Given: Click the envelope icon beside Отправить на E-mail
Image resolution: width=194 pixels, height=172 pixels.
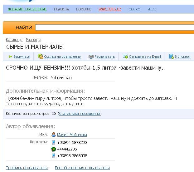Looking at the screenshot, I should pyautogui.click(x=125, y=56).
